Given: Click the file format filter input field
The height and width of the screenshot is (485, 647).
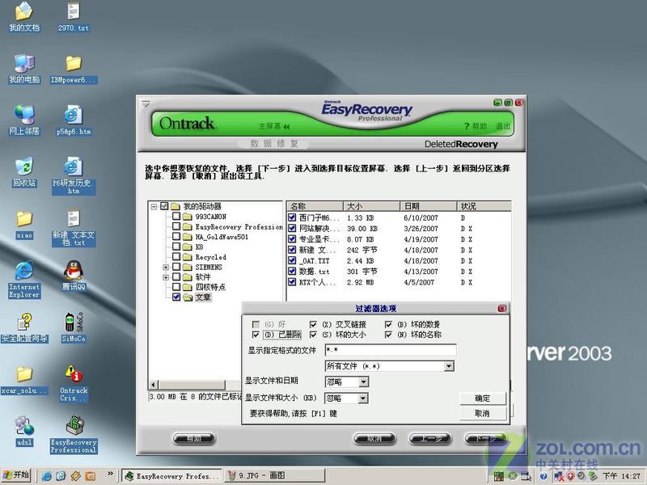Looking at the screenshot, I should click(x=391, y=350).
